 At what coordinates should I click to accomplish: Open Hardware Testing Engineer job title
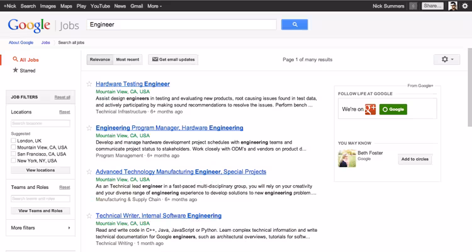click(133, 84)
